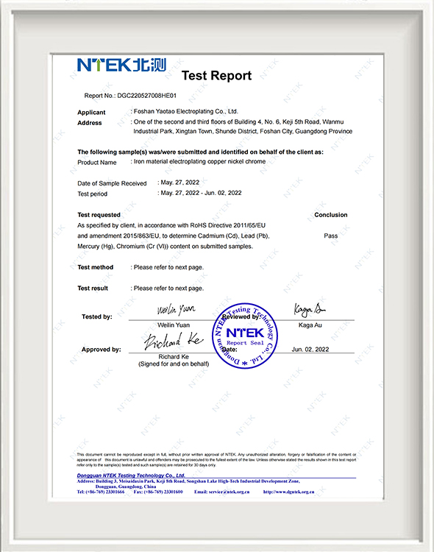Click address line starting 'One of the second'

pyautogui.click(x=238, y=121)
